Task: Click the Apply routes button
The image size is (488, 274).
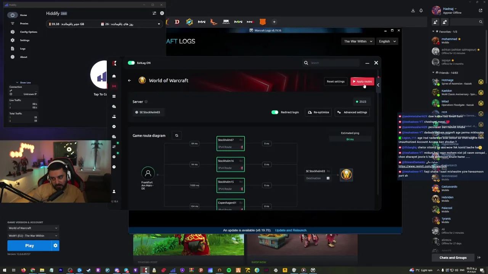Action: [362, 81]
